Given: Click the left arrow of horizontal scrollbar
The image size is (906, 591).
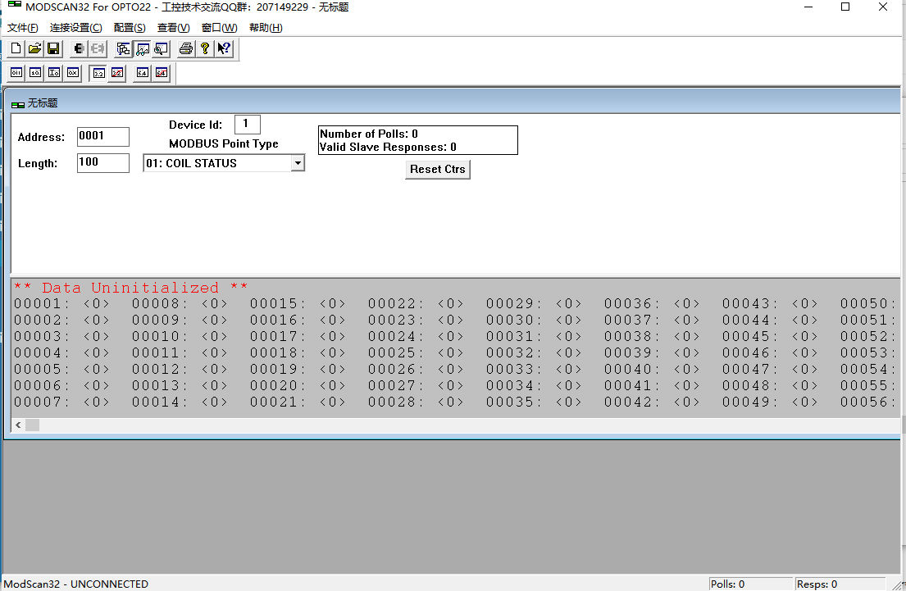Looking at the screenshot, I should [18, 425].
